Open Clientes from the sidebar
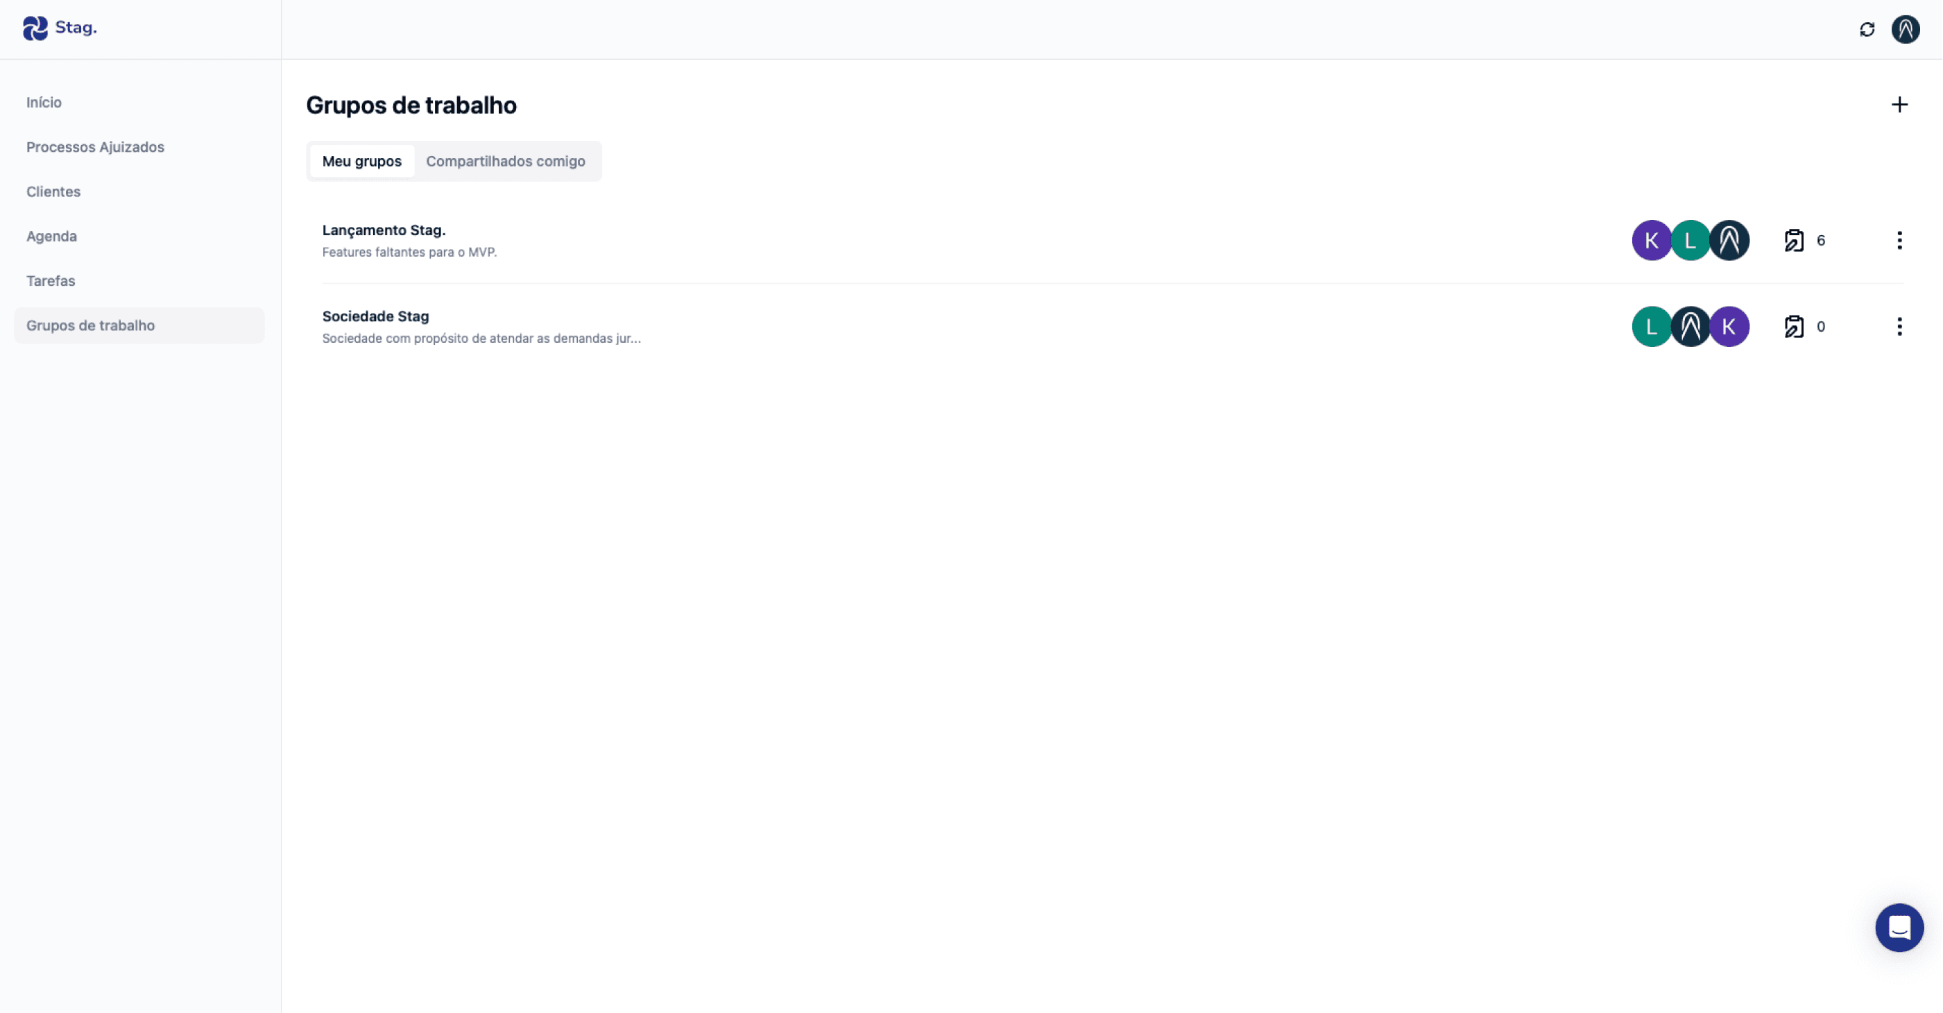Viewport: 1943px width, 1013px height. pos(53,191)
